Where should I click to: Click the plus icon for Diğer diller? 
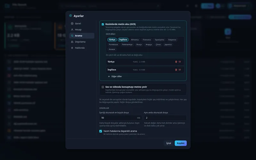[109, 76]
